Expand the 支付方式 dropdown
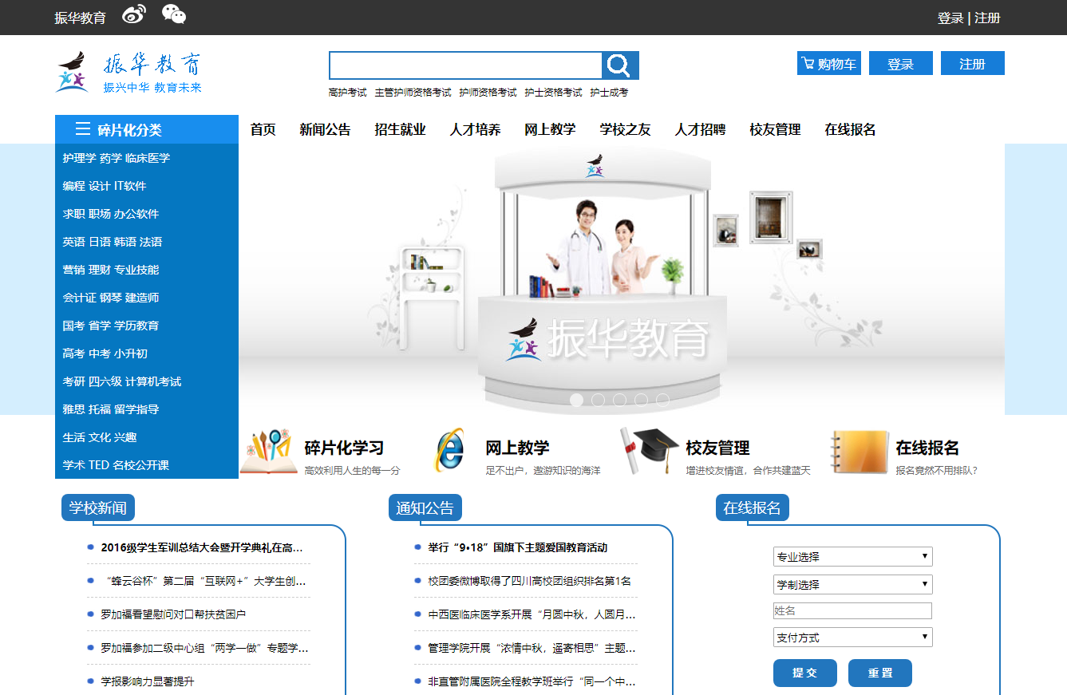 point(852,638)
